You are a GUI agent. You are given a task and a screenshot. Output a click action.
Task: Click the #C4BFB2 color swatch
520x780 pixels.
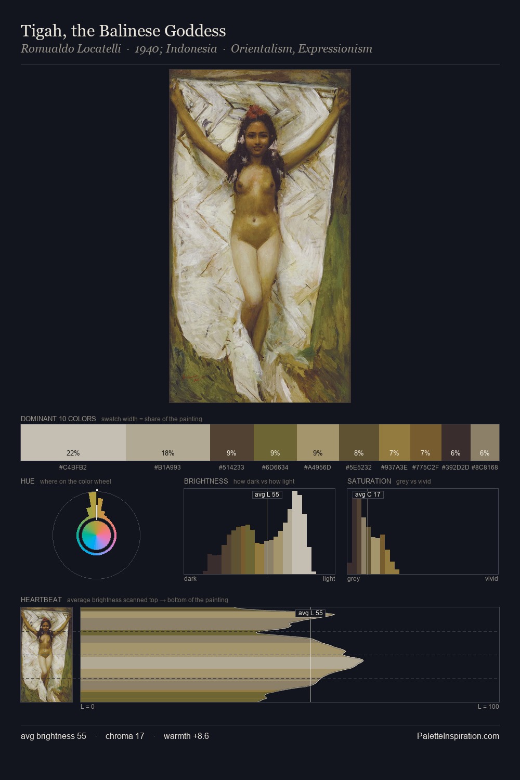pyautogui.click(x=73, y=443)
